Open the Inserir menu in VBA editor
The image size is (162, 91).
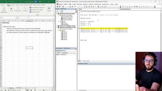tap(74, 4)
